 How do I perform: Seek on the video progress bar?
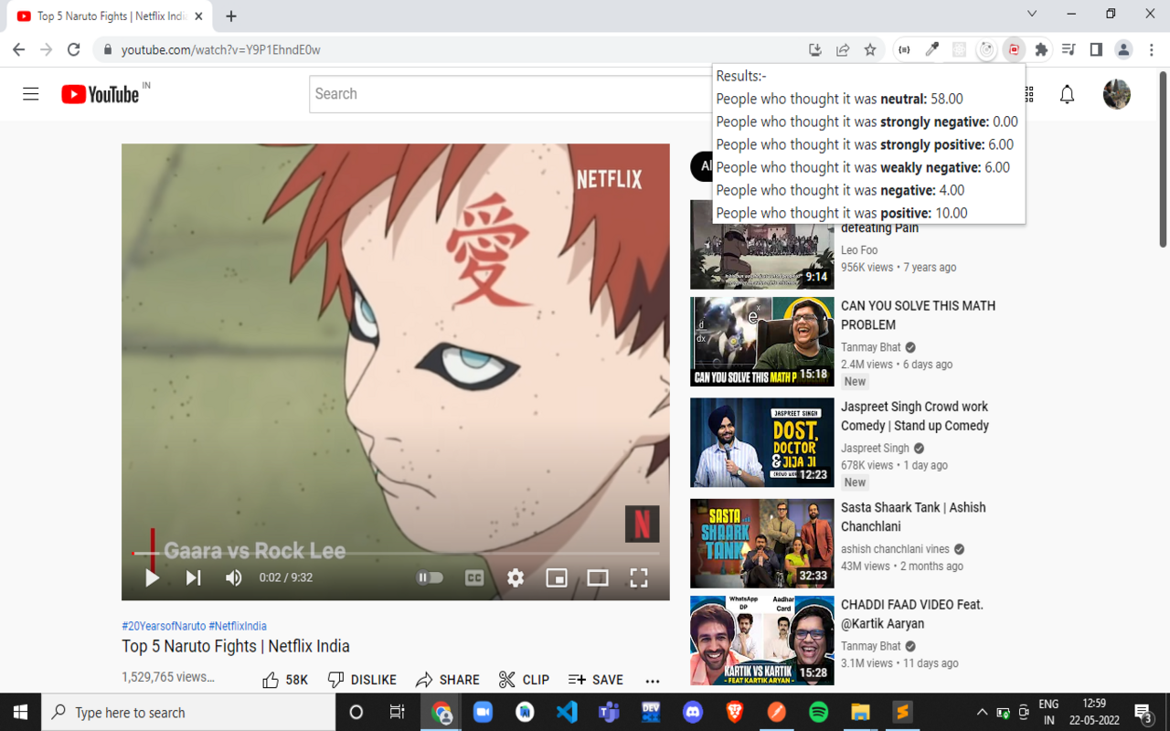coord(396,553)
